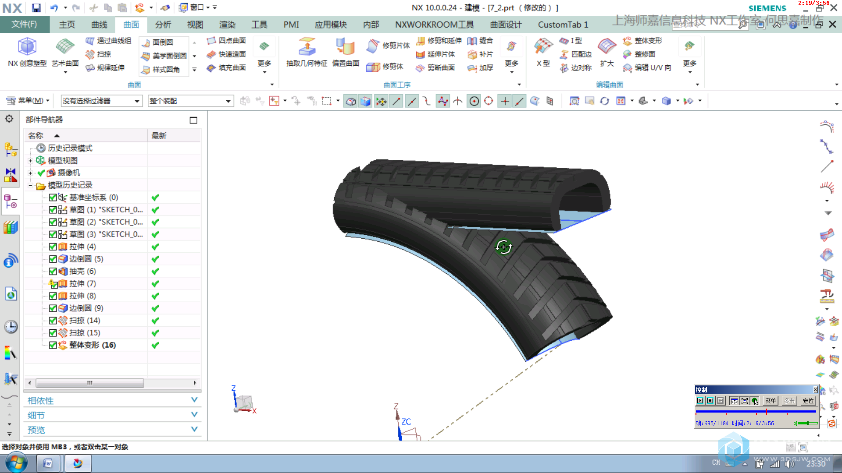Open 更多 in 曲面工序 group
The height and width of the screenshot is (473, 842).
coord(511,54)
